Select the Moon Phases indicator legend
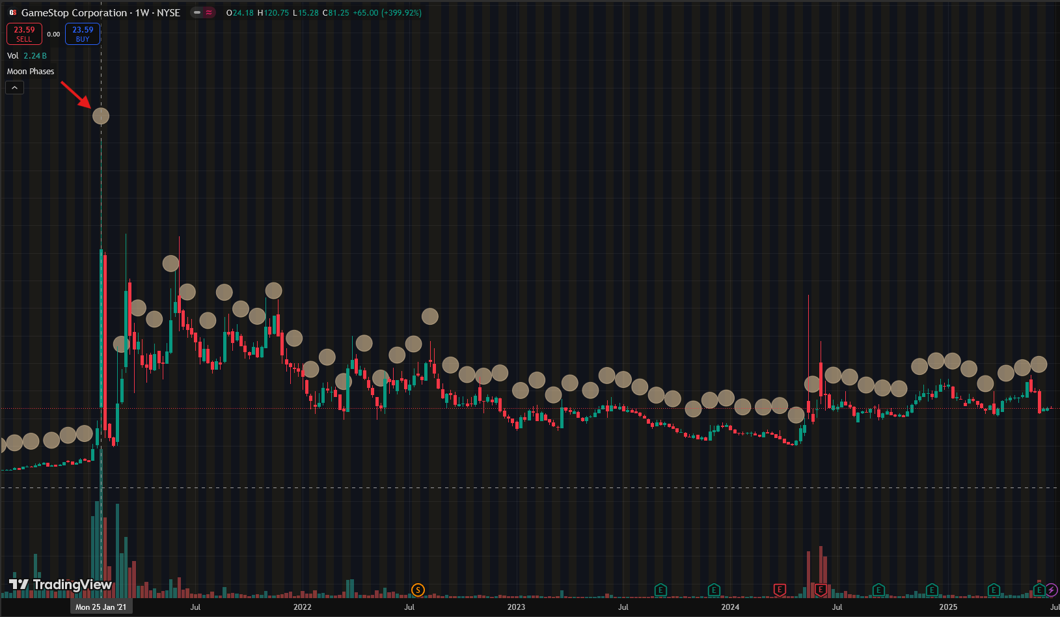 31,72
